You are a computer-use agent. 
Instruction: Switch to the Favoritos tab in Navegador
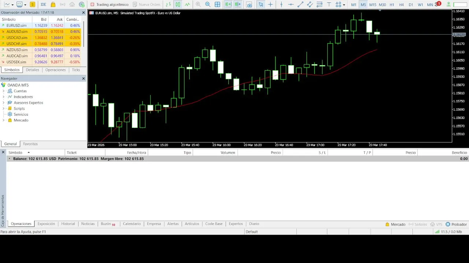[30, 144]
